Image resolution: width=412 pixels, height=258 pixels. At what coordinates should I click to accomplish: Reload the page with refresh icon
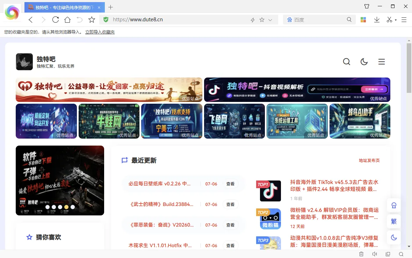pos(56,20)
